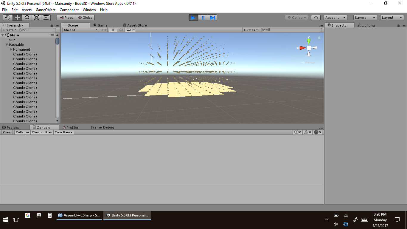Image resolution: width=407 pixels, height=229 pixels.
Task: Open the Layers dropdown
Action: 365,18
